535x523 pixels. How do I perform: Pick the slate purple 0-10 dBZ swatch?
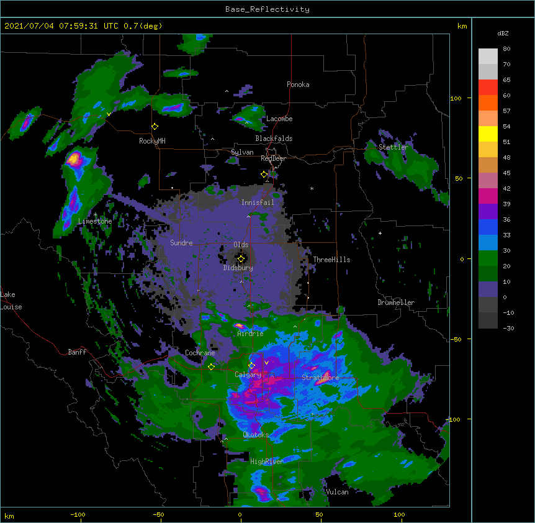[x=488, y=289]
